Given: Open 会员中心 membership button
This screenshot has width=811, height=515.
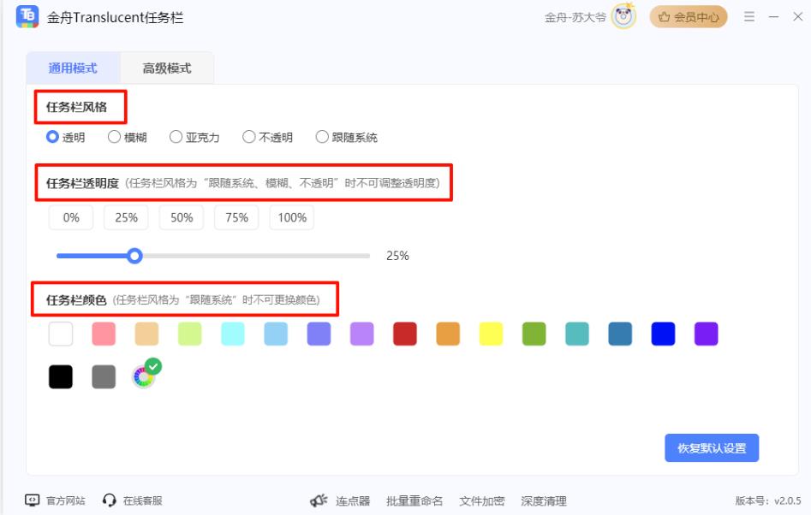Looking at the screenshot, I should pos(689,17).
